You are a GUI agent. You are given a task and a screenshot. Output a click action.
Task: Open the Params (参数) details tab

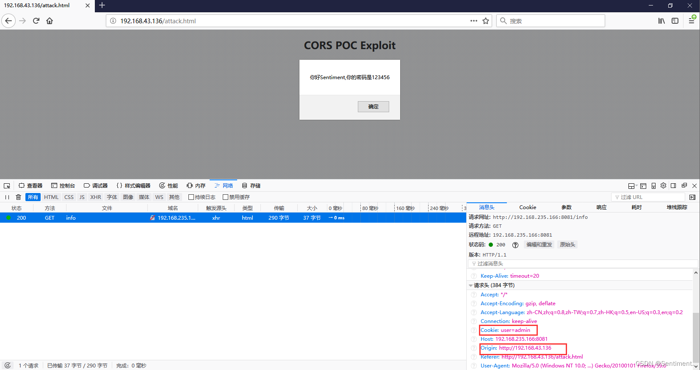tap(566, 207)
